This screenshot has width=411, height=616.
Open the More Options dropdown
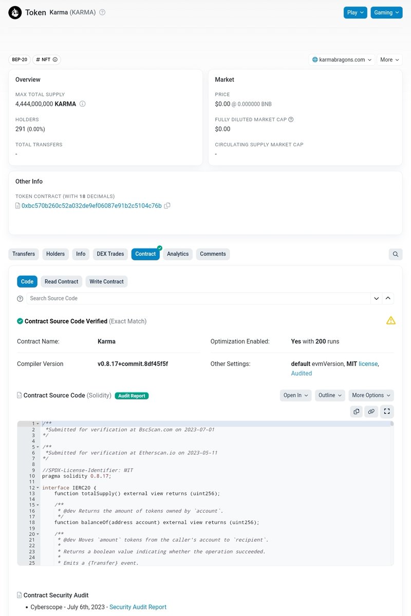(x=371, y=395)
